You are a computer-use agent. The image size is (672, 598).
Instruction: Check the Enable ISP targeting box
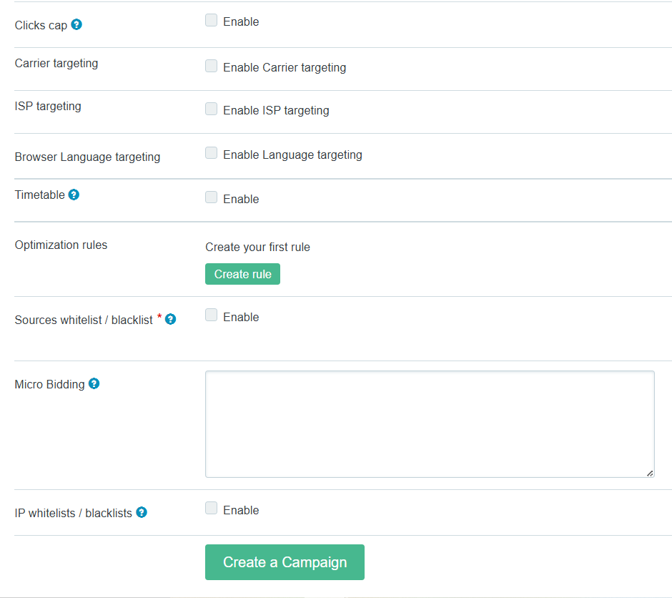[211, 109]
